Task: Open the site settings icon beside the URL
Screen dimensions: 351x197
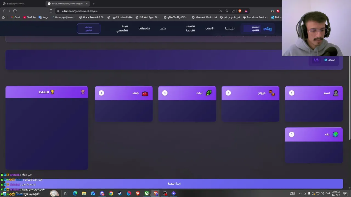Action: point(58,11)
